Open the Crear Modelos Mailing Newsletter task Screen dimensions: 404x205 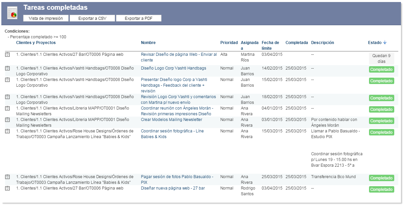171,120
